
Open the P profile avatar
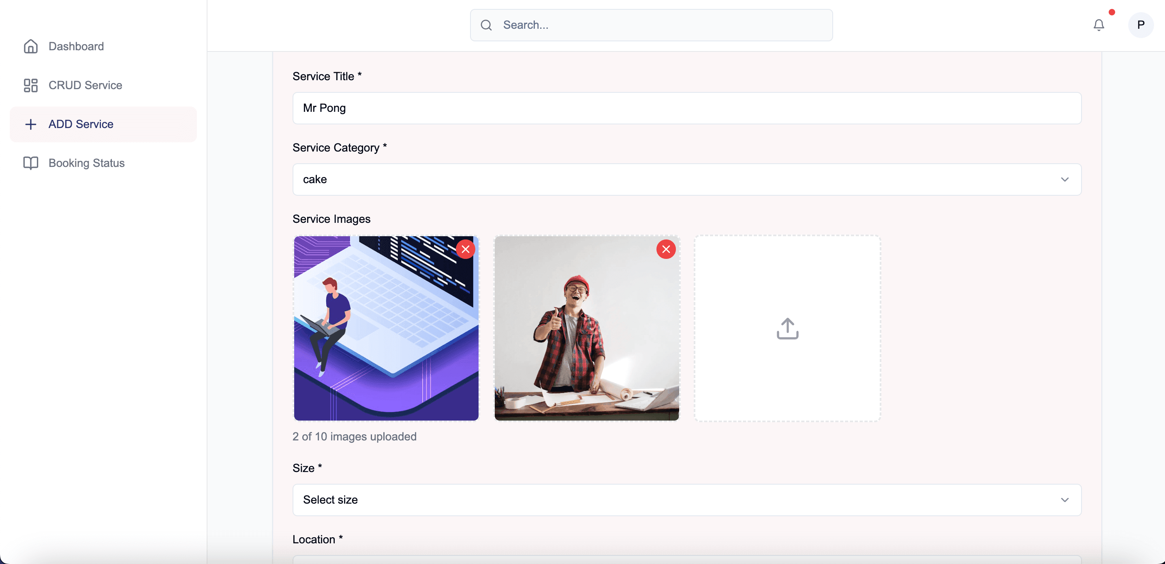coord(1141,25)
